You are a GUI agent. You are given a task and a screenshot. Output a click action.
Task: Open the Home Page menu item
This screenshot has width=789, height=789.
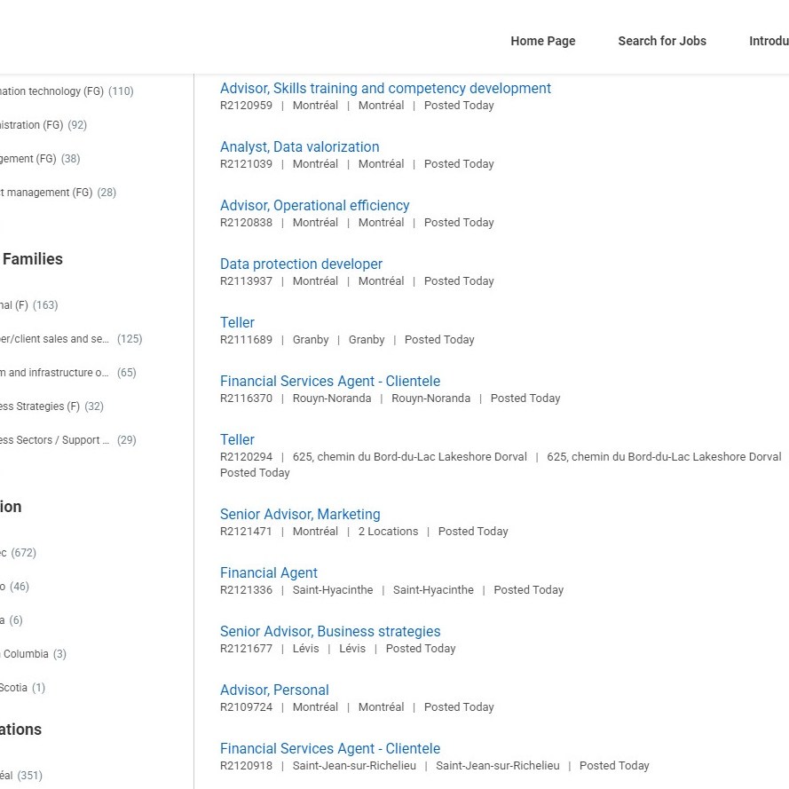coord(542,41)
